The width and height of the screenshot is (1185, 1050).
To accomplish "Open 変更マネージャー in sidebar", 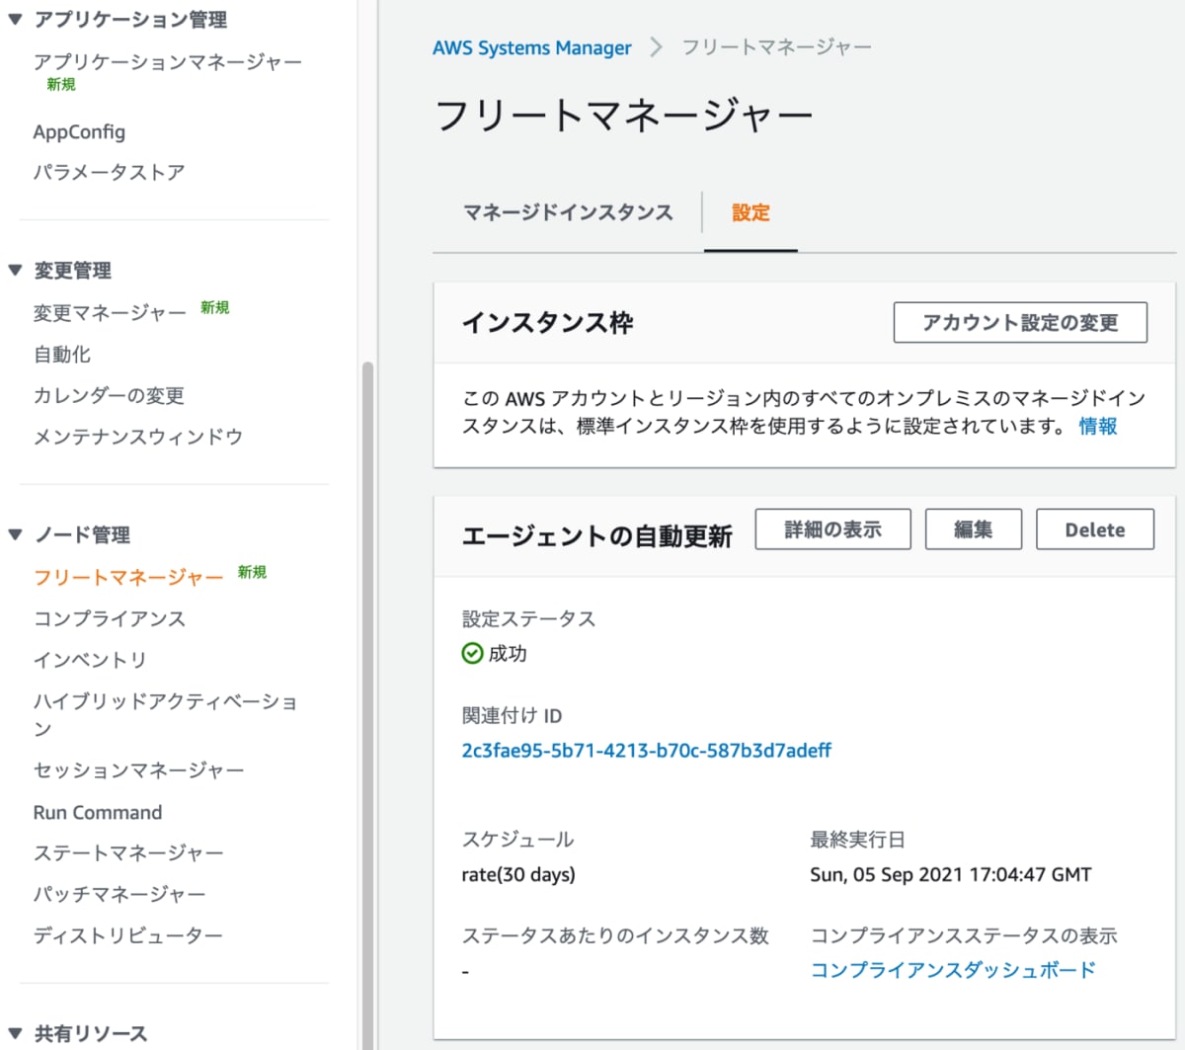I will [x=110, y=313].
